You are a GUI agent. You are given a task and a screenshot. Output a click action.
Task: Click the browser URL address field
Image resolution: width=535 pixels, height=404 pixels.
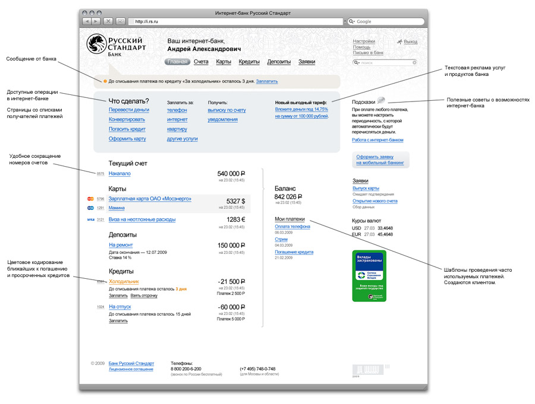pyautogui.click(x=238, y=21)
